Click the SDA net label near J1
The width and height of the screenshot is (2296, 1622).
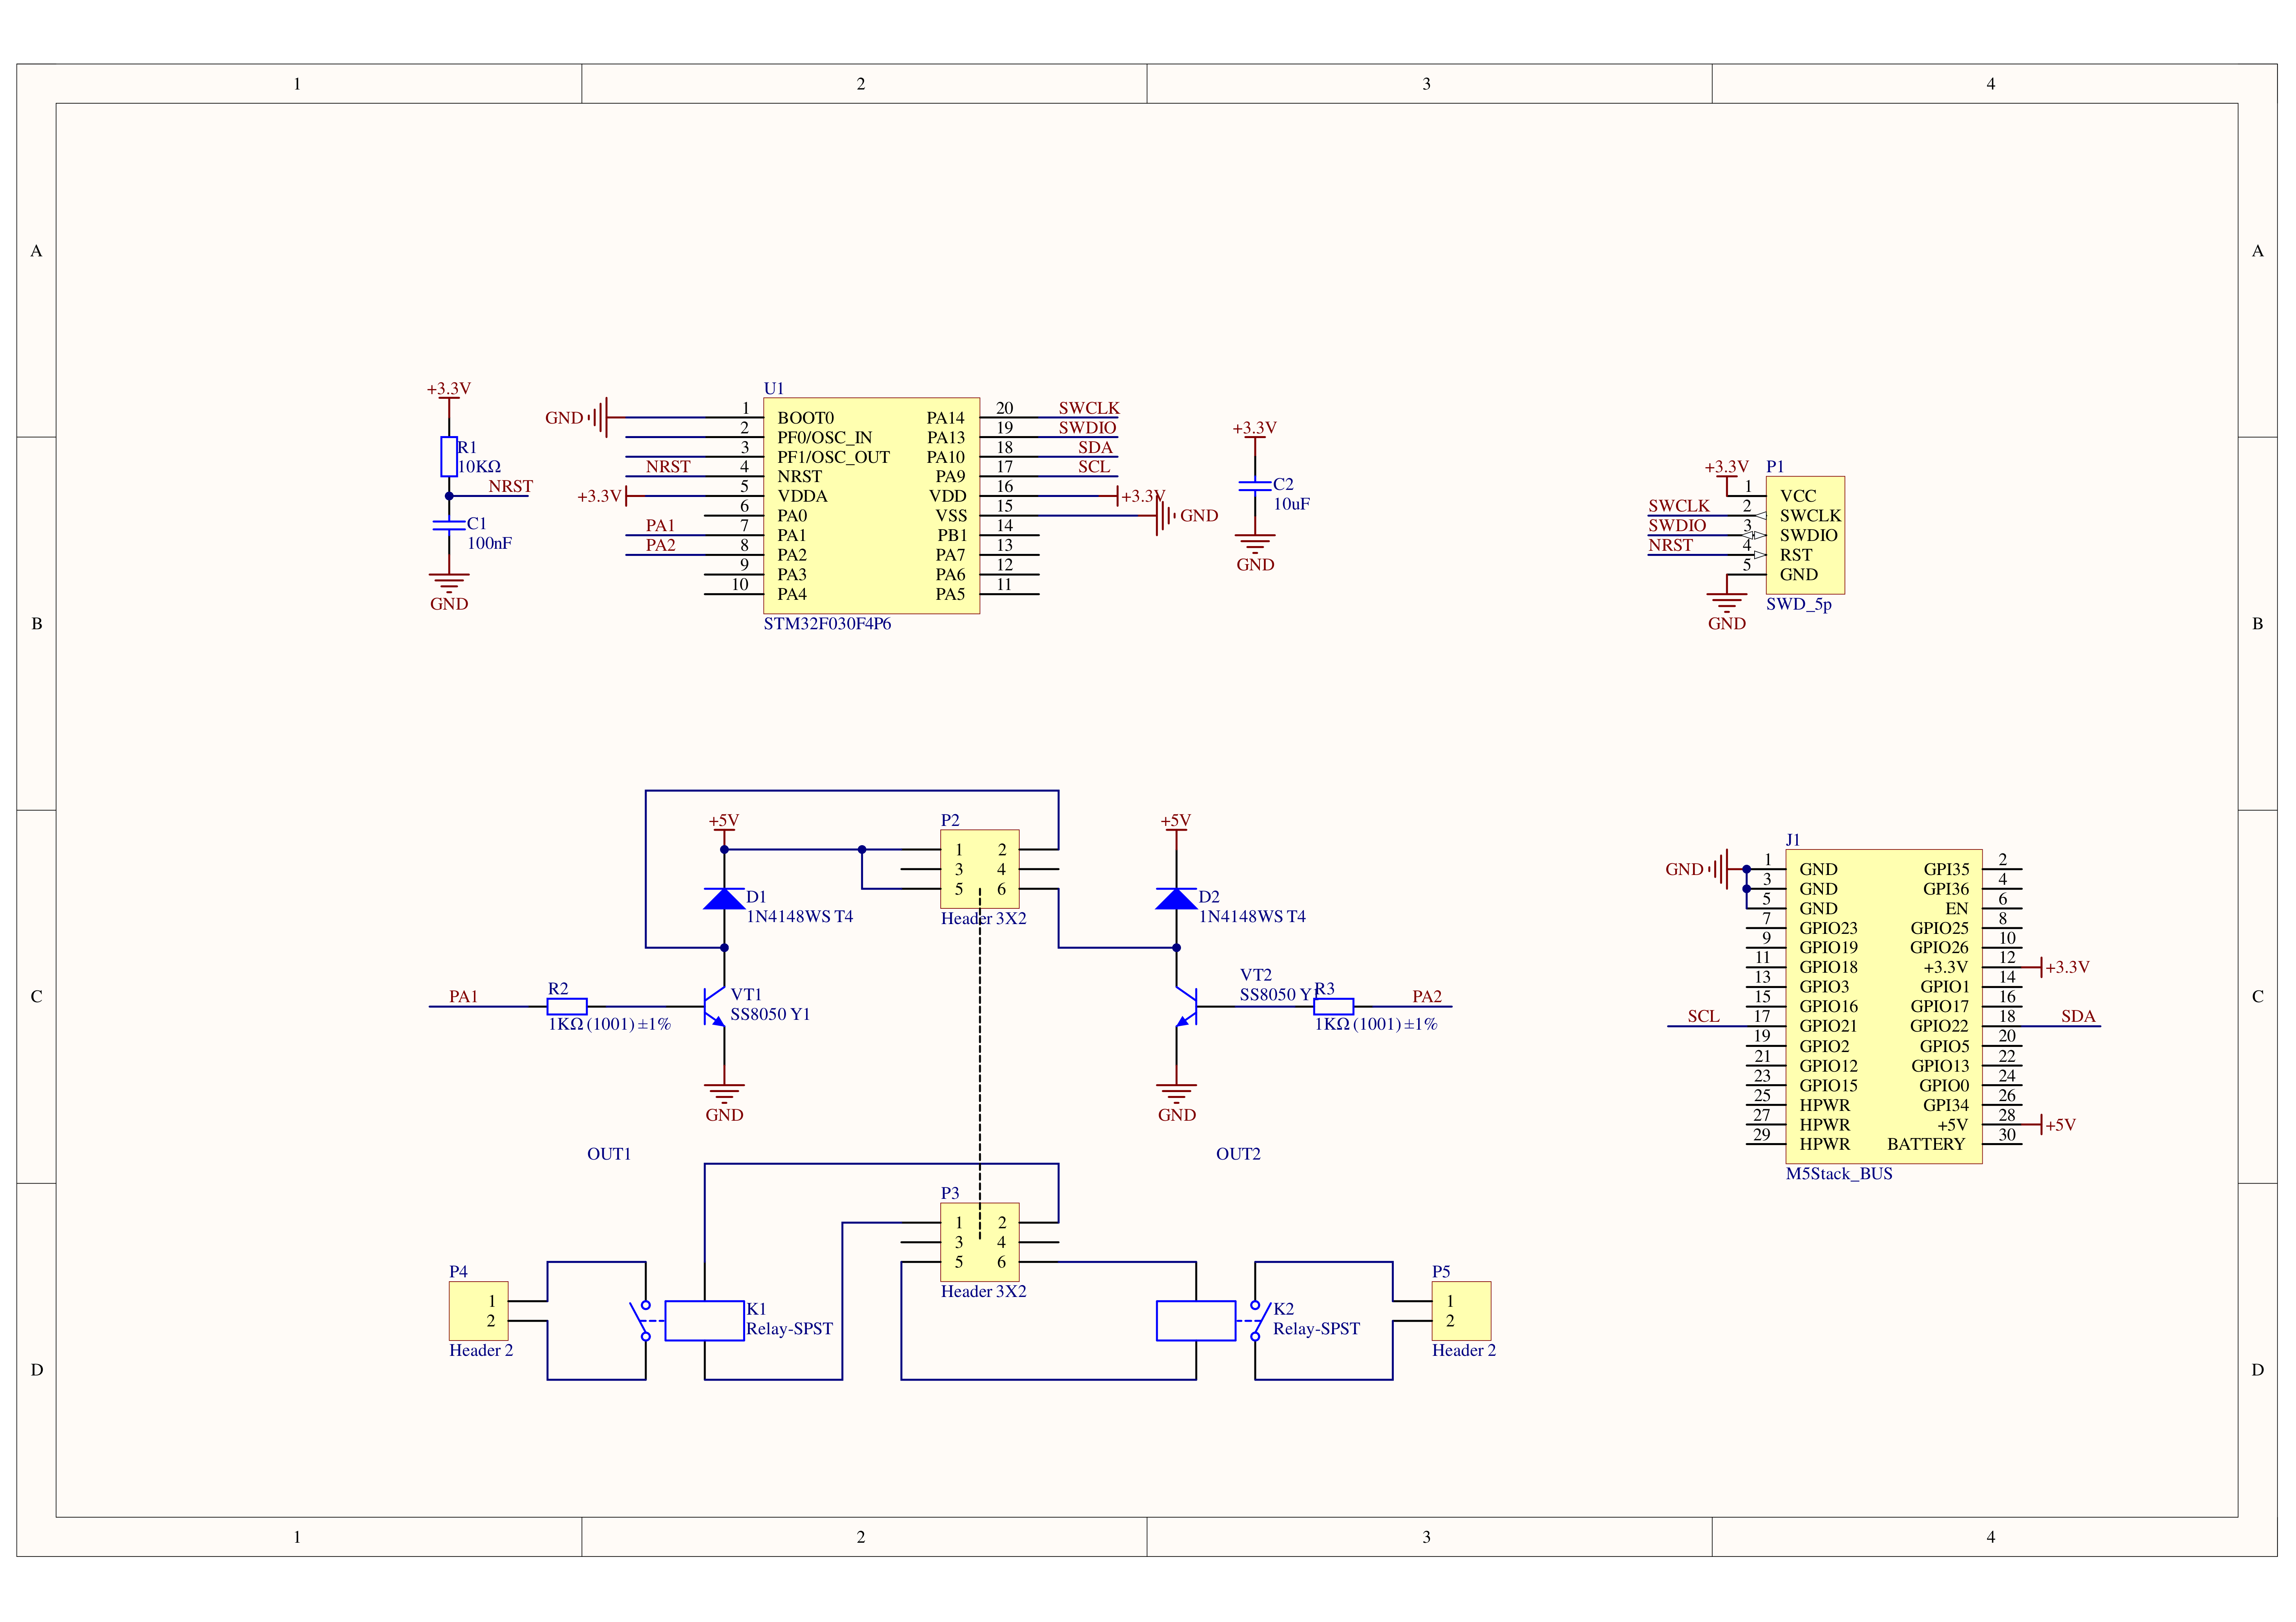[x=2078, y=1017]
